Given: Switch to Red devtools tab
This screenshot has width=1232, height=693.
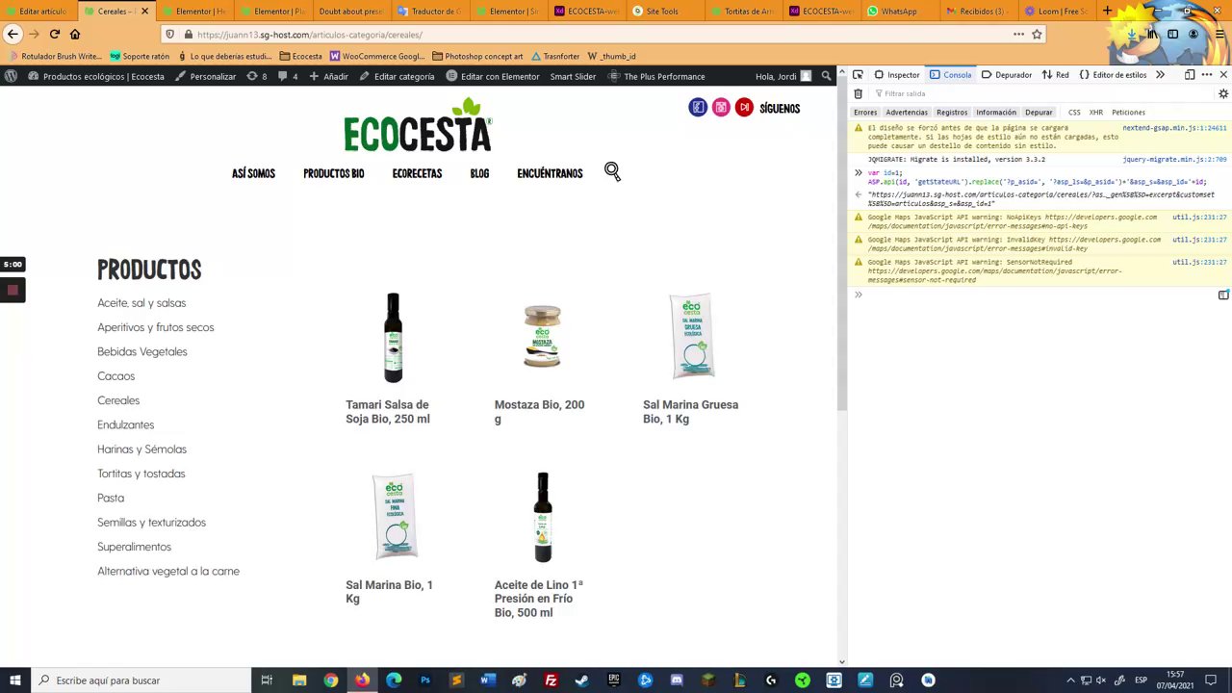Looking at the screenshot, I should [1055, 74].
